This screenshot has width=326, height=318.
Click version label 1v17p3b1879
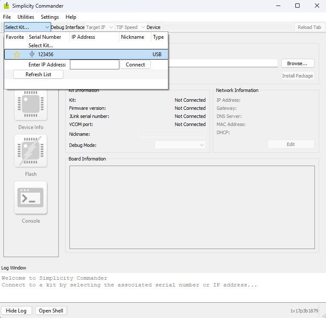[304, 311]
